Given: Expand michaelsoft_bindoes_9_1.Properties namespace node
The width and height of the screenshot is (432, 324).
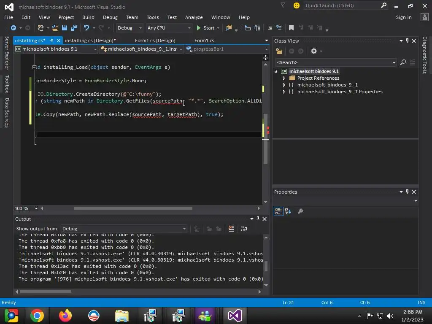Looking at the screenshot, I should point(284,92).
